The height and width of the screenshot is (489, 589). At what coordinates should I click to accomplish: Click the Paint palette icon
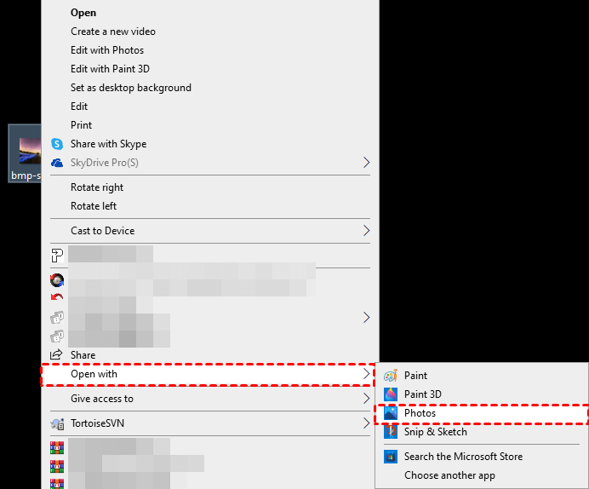click(391, 376)
